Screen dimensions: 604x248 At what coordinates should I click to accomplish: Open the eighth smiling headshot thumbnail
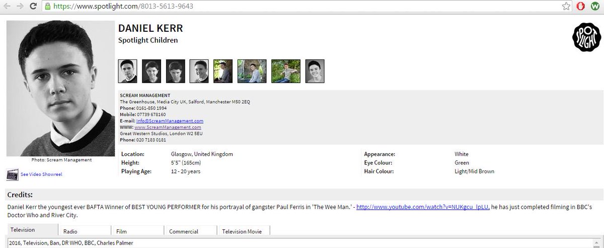(315, 71)
